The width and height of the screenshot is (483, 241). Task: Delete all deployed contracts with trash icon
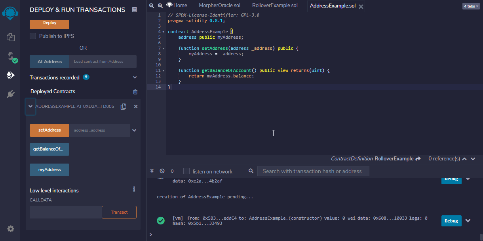coord(135,92)
